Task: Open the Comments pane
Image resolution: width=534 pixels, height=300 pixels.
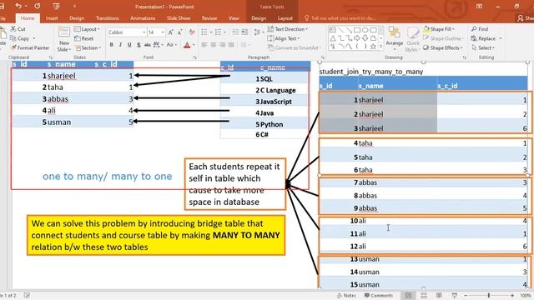Action: click(378, 296)
